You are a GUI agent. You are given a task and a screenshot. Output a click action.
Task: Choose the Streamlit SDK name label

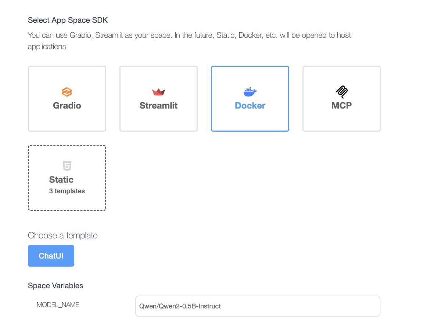click(x=158, y=106)
